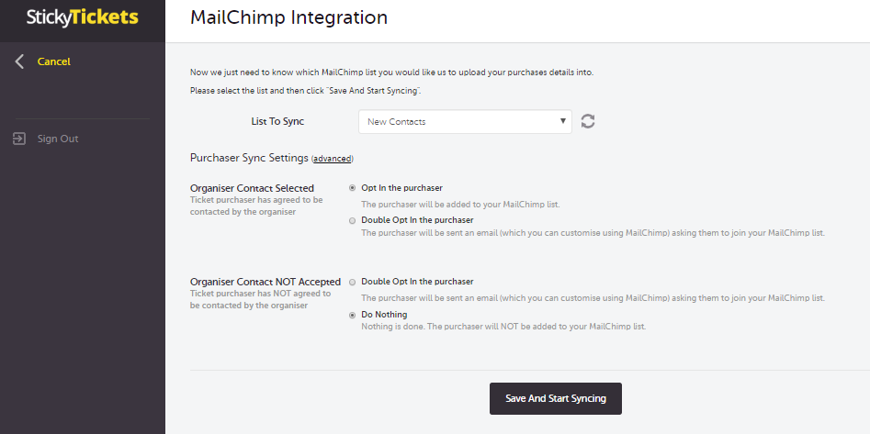The image size is (870, 434).
Task: Choose the Sign Out menu text
Action: 58,139
